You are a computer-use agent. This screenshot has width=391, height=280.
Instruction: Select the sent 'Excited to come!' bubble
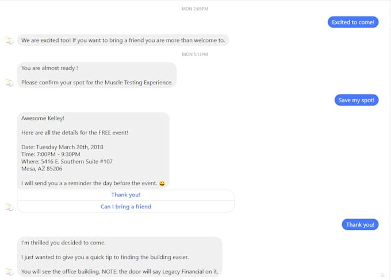[353, 22]
